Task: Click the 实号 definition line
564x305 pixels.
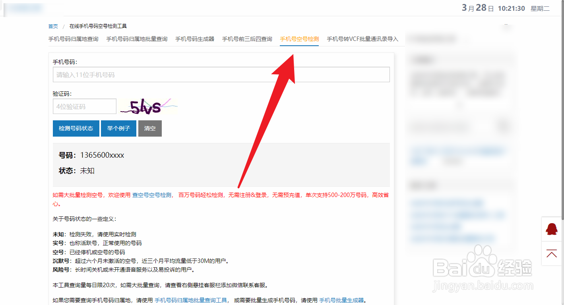Action: (x=97, y=243)
